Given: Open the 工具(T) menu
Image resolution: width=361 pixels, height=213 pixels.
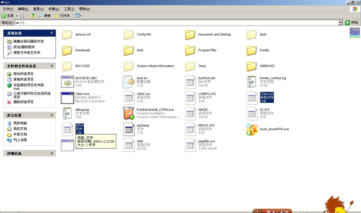Looking at the screenshot, I should click(x=69, y=9).
